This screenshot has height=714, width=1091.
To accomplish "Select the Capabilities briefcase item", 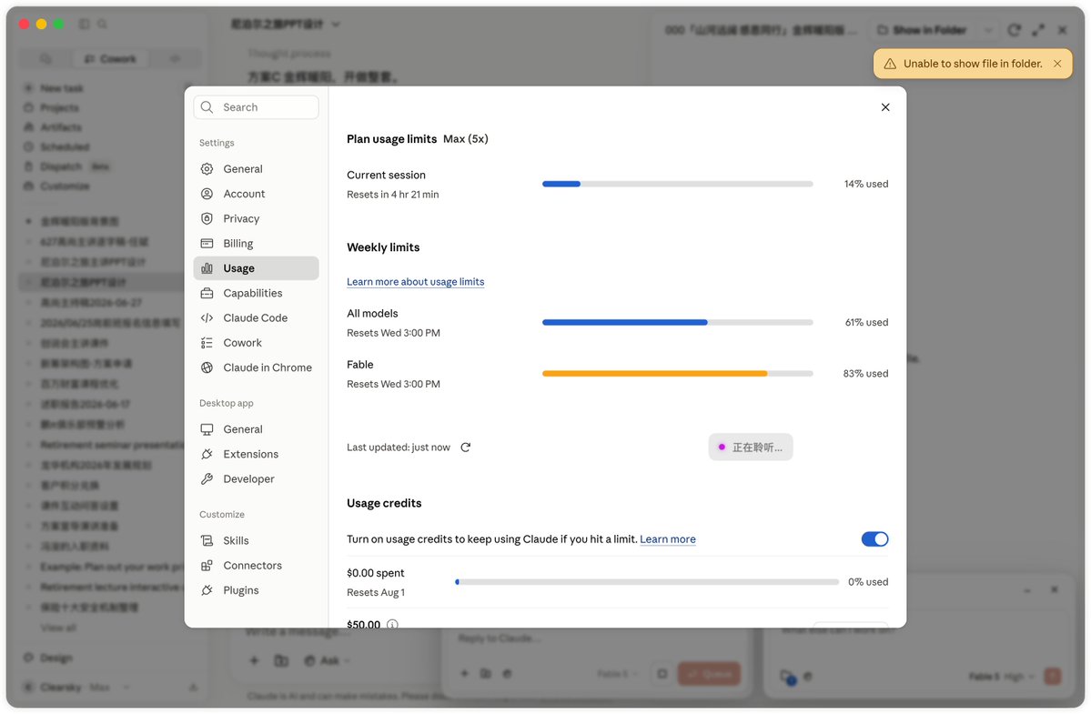I will click(256, 294).
